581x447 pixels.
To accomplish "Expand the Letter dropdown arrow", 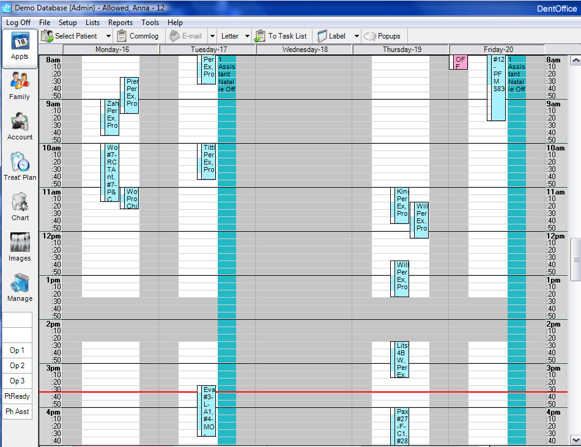I will [x=247, y=36].
